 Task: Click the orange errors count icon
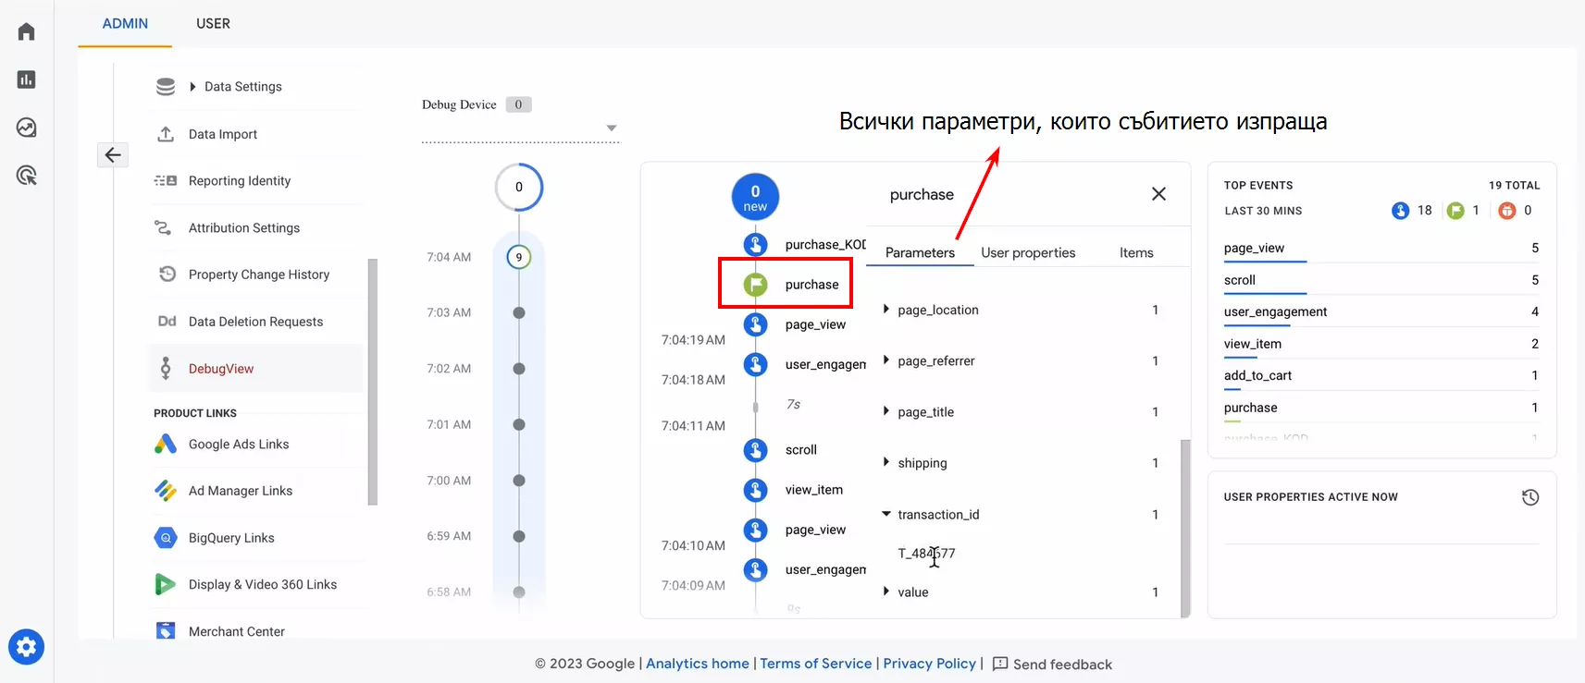click(x=1507, y=211)
